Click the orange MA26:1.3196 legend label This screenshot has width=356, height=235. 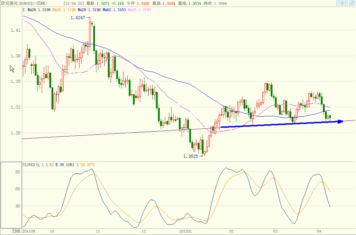coord(64,10)
